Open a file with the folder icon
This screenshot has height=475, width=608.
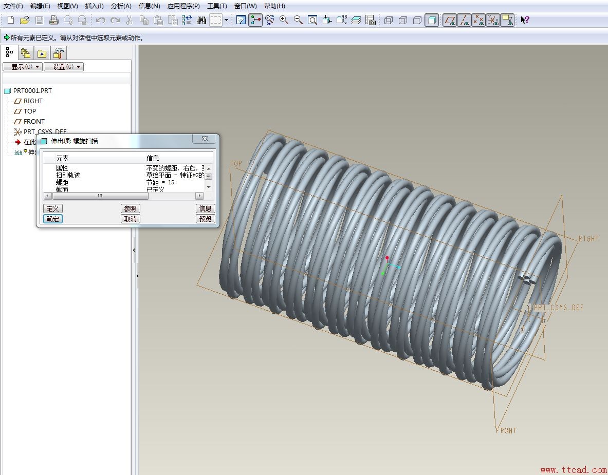(x=25, y=20)
